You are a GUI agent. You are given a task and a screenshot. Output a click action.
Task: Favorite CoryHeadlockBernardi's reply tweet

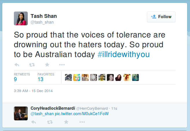(x=66, y=122)
